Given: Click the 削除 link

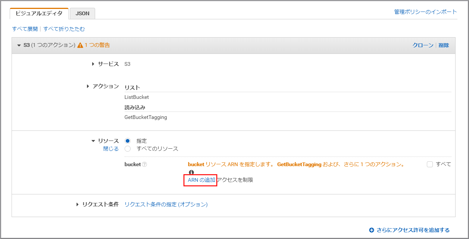Looking at the screenshot, I should (444, 45).
